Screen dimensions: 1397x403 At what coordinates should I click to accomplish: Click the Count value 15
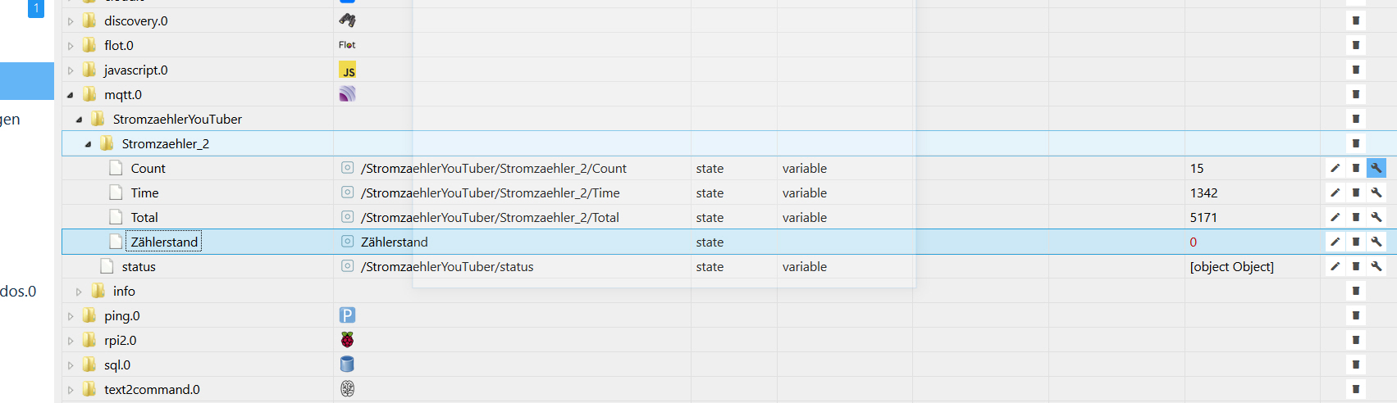click(x=1197, y=168)
